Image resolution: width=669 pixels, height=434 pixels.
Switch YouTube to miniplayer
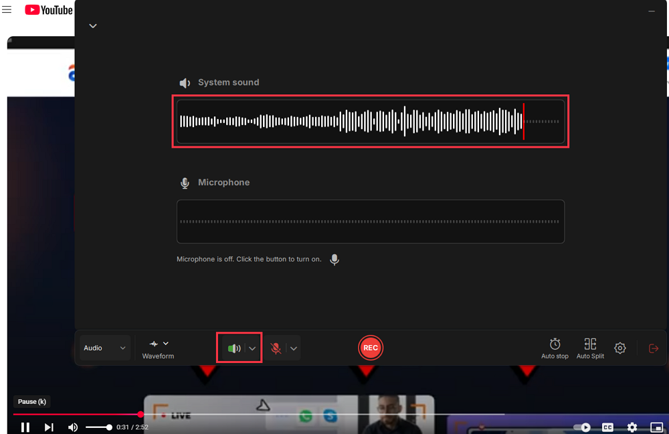point(656,427)
